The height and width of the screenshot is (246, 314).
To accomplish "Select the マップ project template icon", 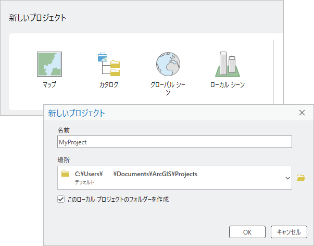I will point(49,64).
